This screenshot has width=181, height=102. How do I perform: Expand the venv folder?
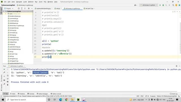(6, 14)
